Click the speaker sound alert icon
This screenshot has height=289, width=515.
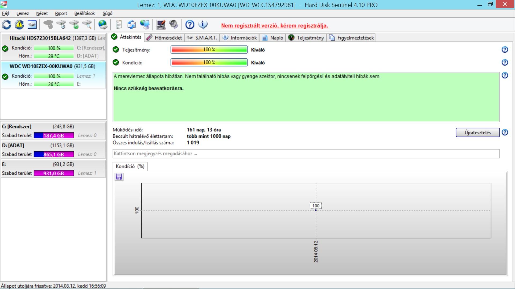point(174,25)
